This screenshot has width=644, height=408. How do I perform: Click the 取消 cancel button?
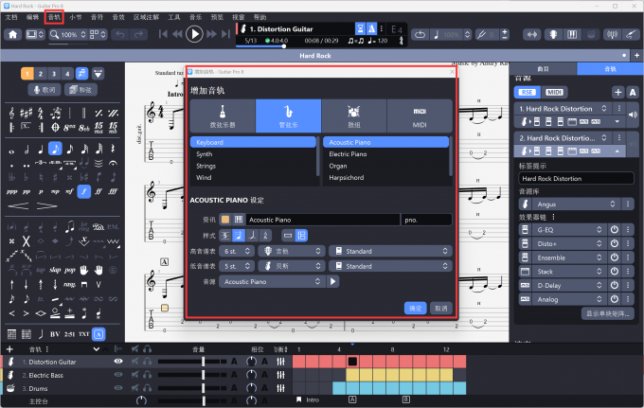point(440,308)
